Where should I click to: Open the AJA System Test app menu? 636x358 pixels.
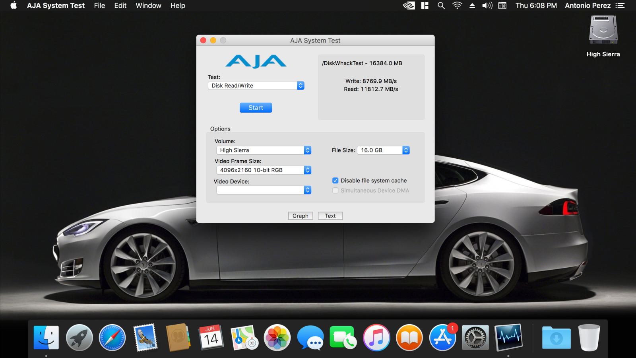point(56,6)
